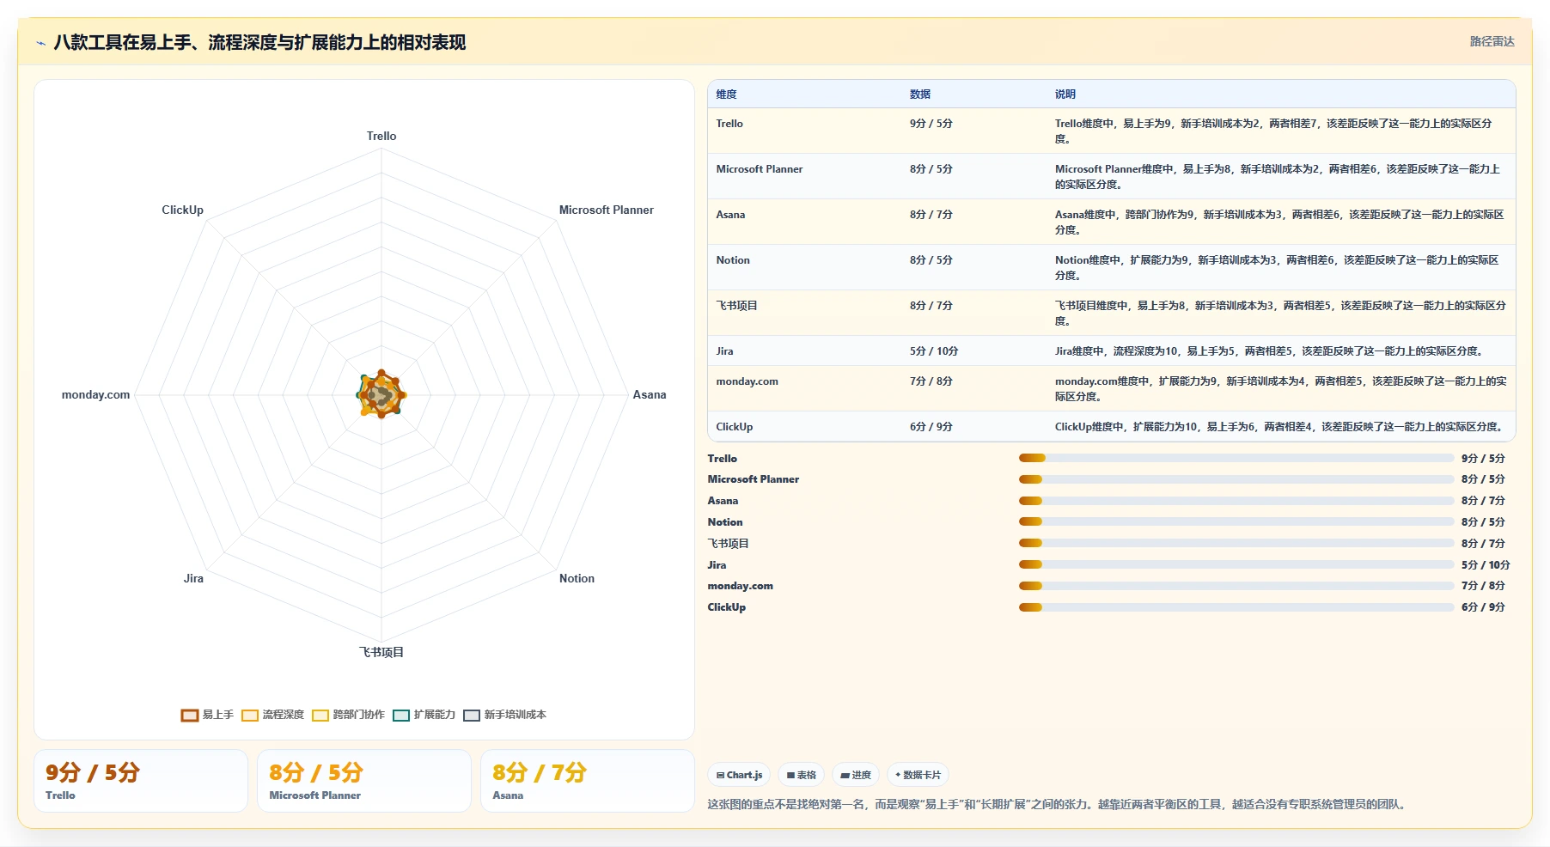The image size is (1550, 847).
Task: Toggle the 扩展能力 legend swatch
Action: pyautogui.click(x=401, y=715)
